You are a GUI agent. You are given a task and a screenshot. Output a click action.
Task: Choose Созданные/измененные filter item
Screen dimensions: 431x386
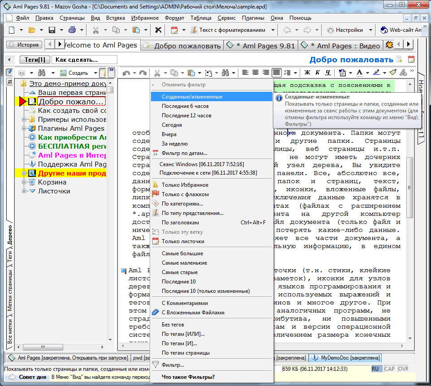(211, 97)
